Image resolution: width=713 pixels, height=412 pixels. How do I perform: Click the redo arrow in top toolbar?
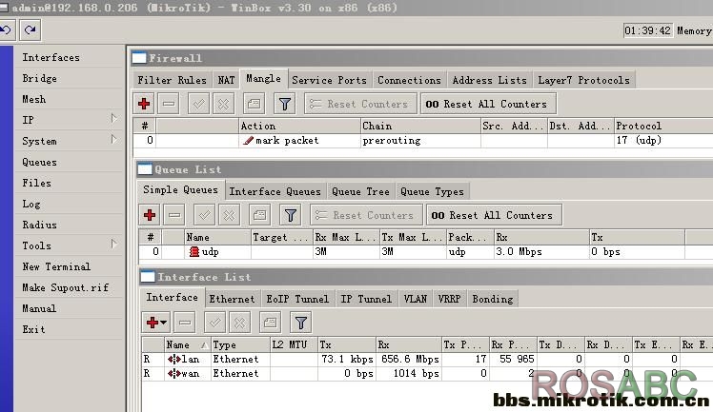pos(30,29)
